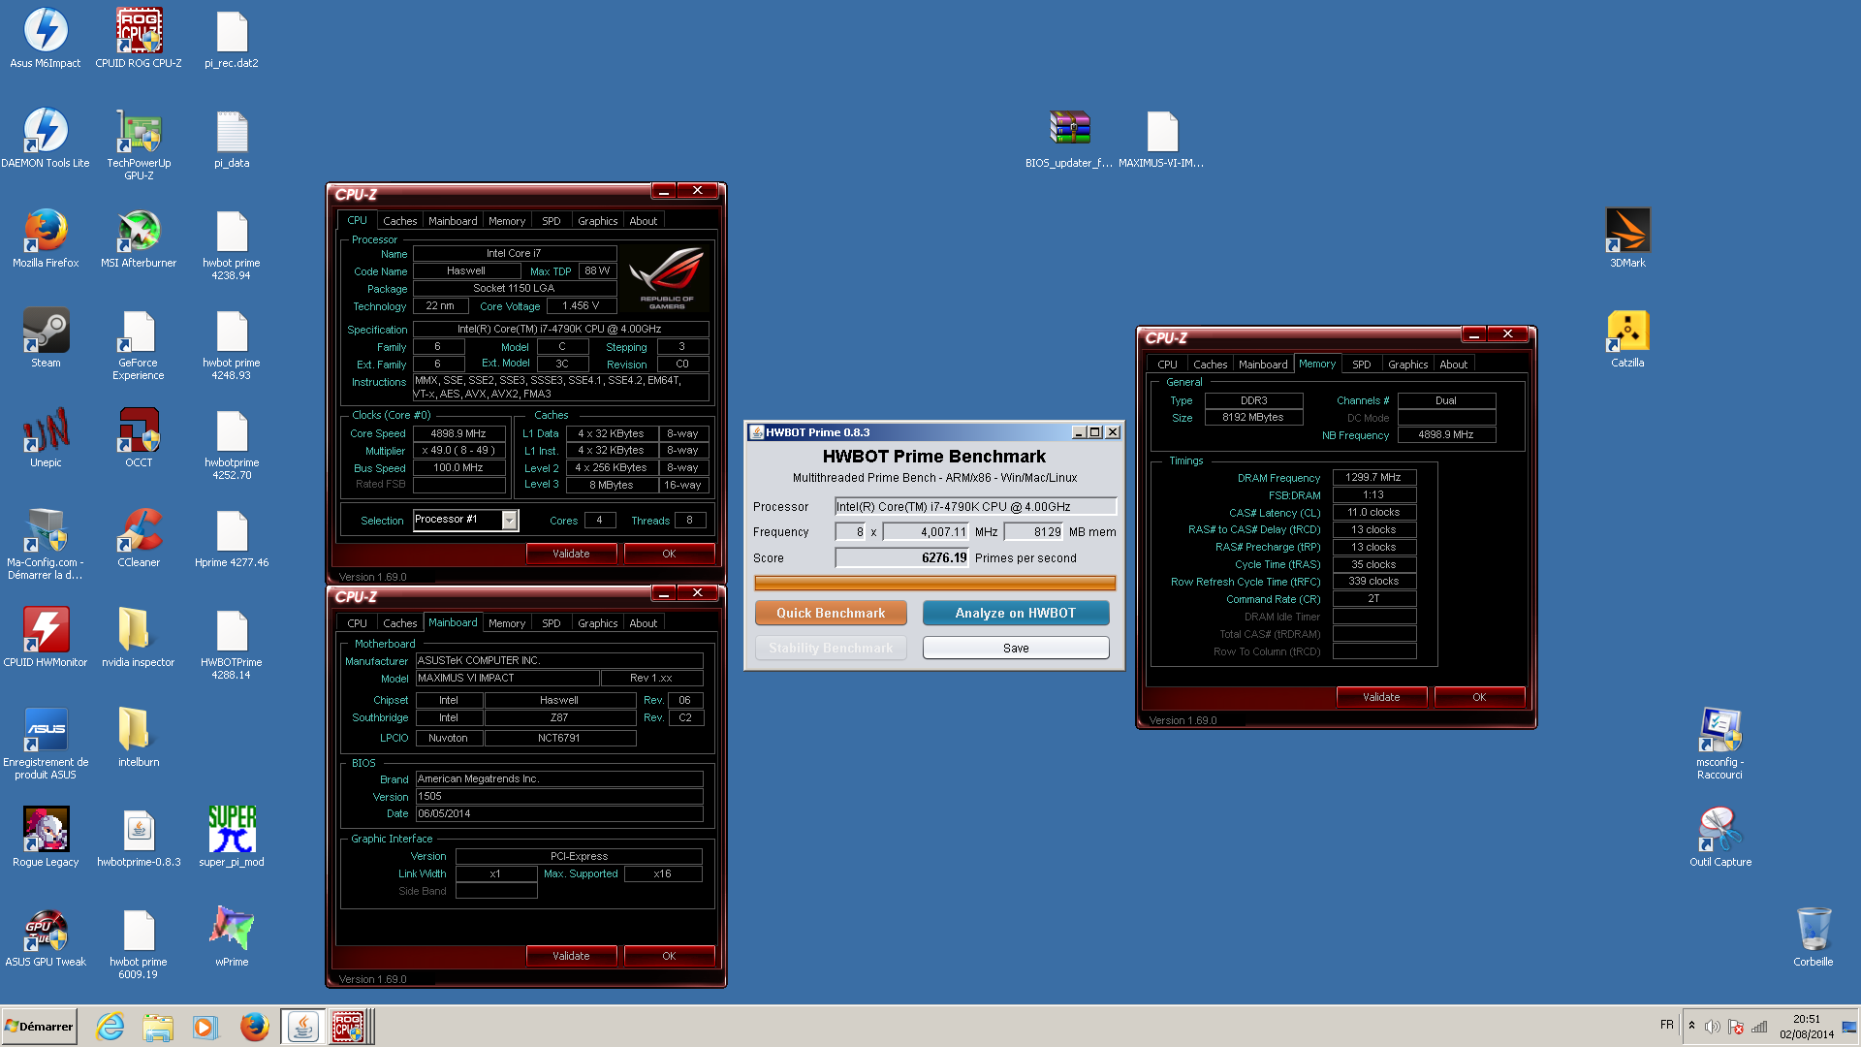Click the Java app taskbar button
Image resolution: width=1861 pixels, height=1047 pixels.
(302, 1027)
